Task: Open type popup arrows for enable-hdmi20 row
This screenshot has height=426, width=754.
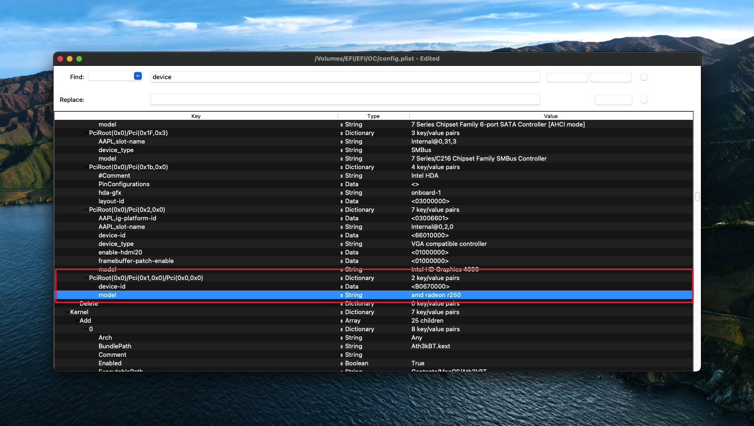Action: tap(342, 253)
